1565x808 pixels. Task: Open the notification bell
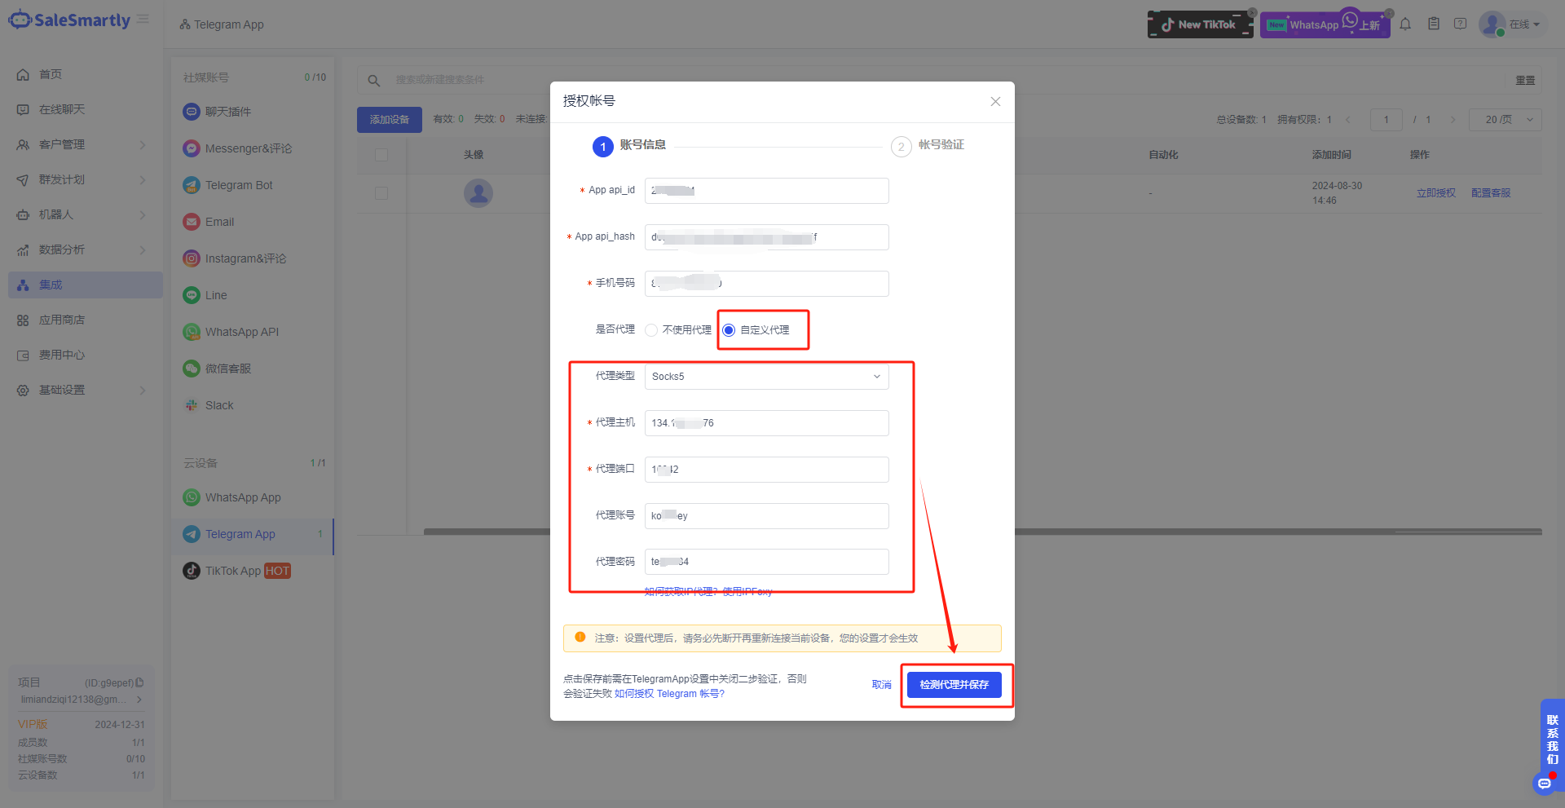(x=1405, y=24)
